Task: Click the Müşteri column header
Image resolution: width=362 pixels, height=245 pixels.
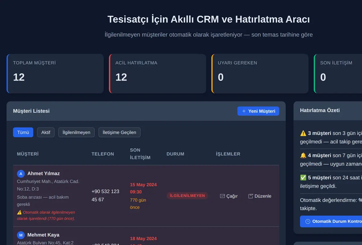Action: (28, 154)
